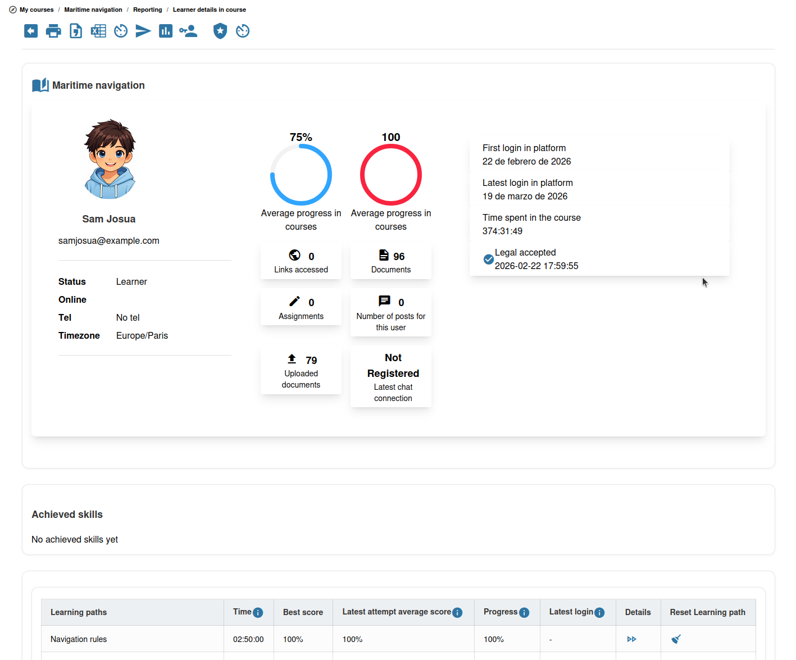This screenshot has height=660, width=796.
Task: Click the timer icon after the shield icon
Action: coord(243,31)
